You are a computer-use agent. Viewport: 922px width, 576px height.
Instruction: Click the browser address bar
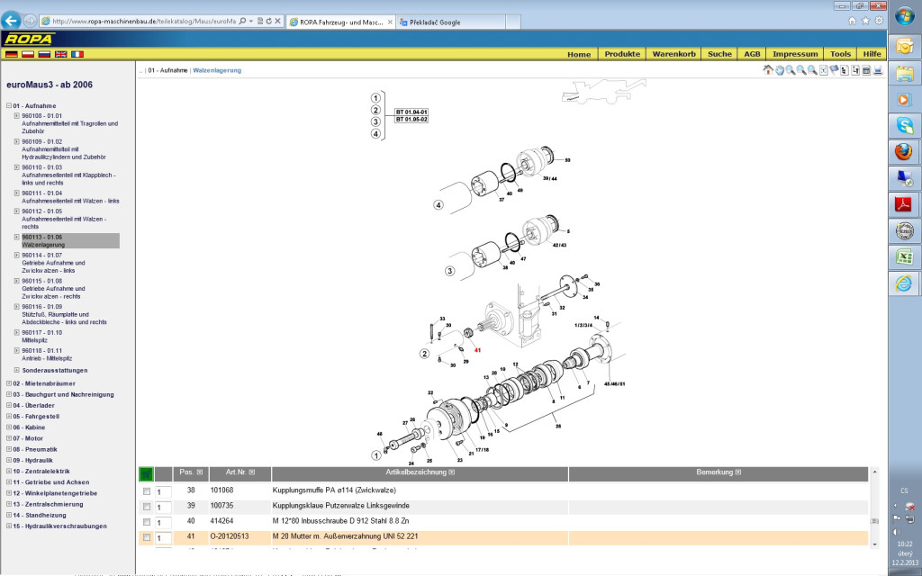click(x=143, y=22)
